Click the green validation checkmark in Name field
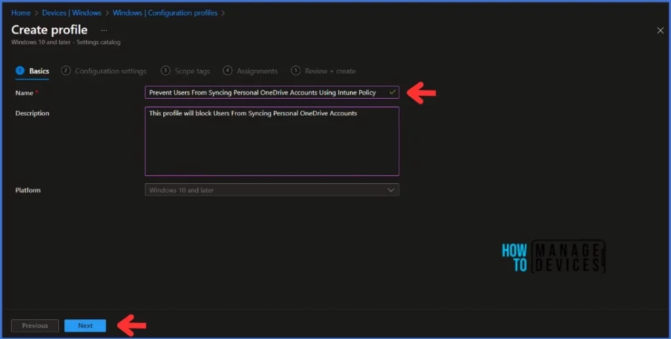The width and height of the screenshot is (671, 339). (393, 92)
